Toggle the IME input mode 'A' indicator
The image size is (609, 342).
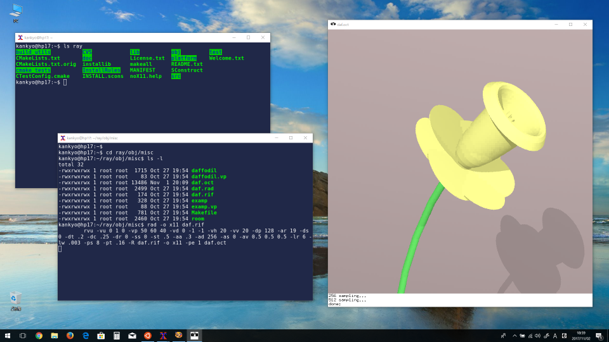(x=556, y=335)
